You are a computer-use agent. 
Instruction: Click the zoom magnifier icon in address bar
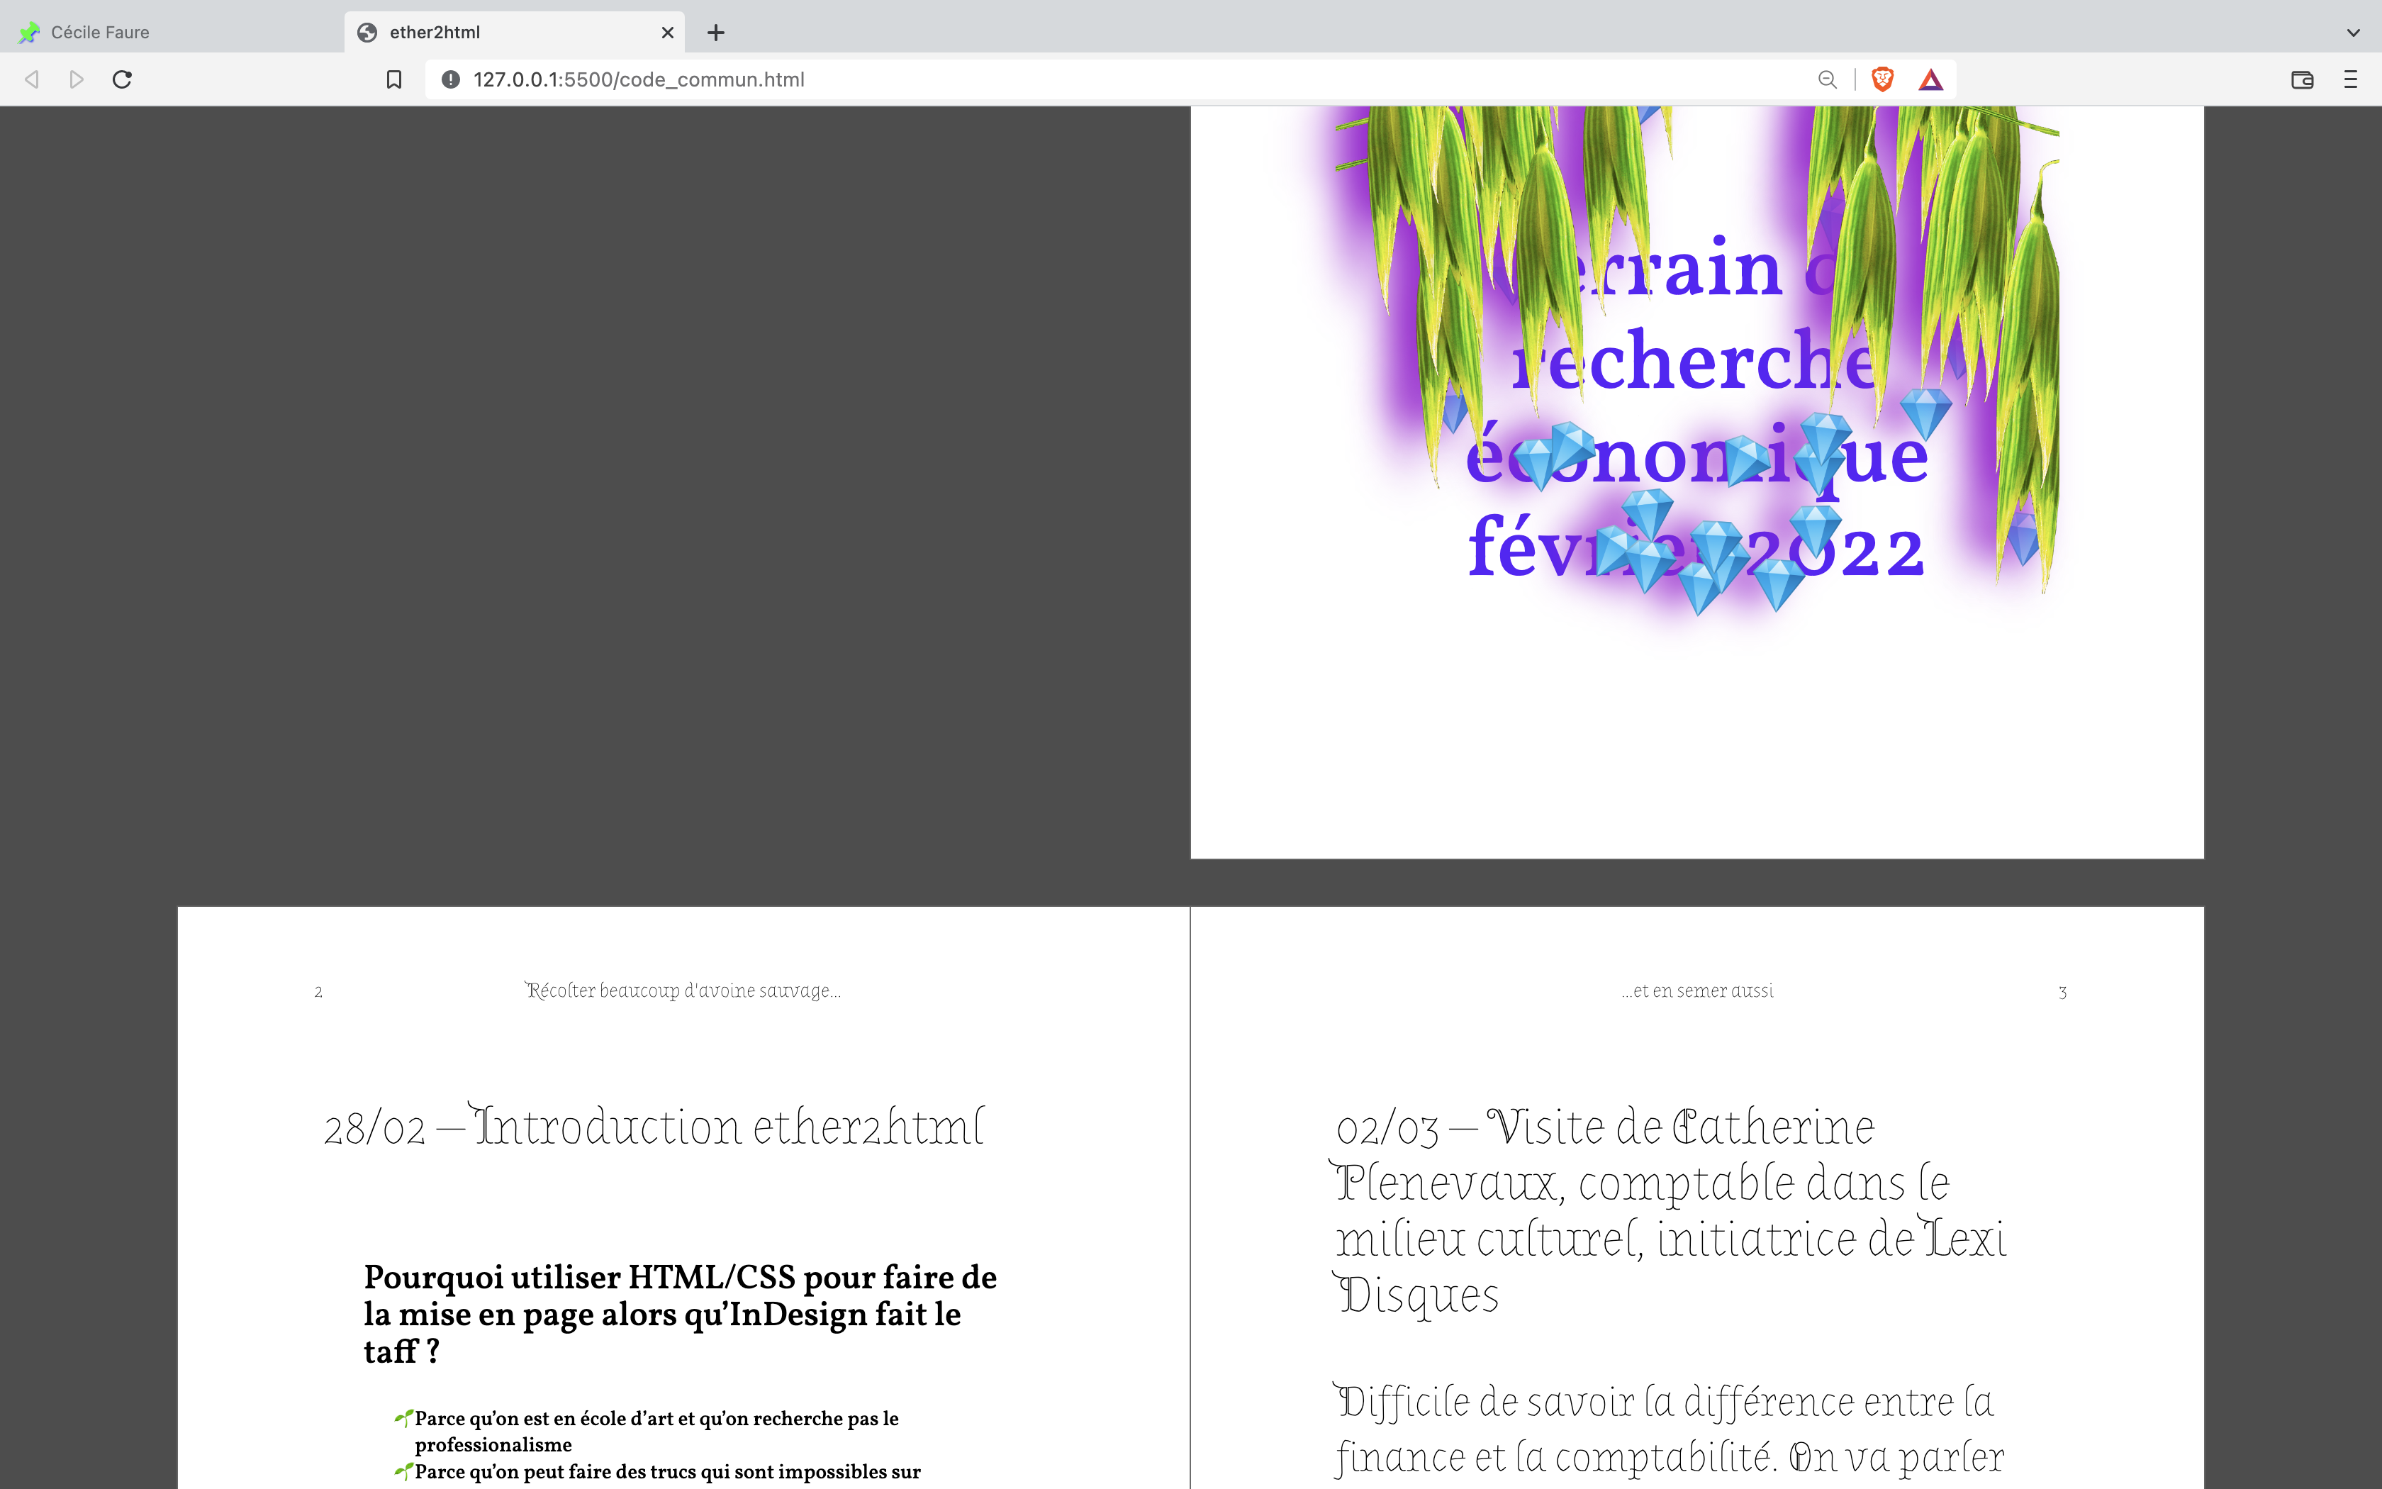(x=1827, y=79)
